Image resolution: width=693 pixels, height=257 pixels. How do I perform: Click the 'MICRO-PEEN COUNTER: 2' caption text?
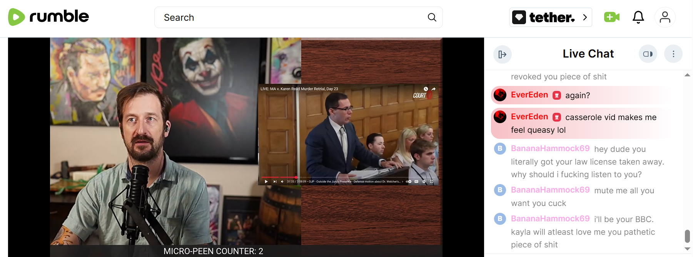(213, 251)
